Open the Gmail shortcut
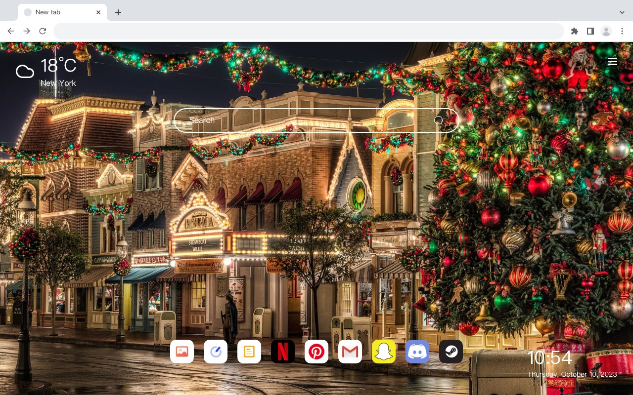Viewport: 633px width, 395px height. pyautogui.click(x=350, y=352)
